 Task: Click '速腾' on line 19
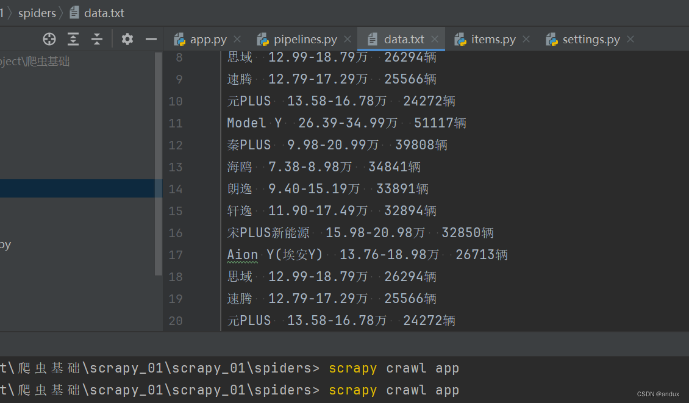point(240,299)
